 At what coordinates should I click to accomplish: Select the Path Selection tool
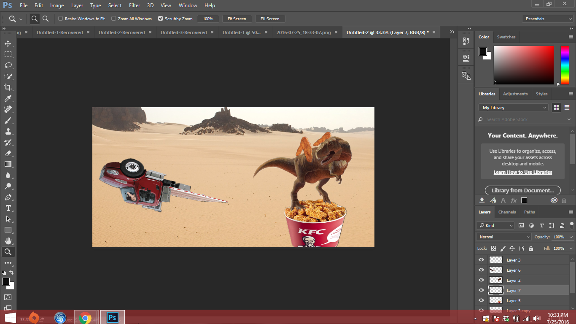click(x=8, y=219)
